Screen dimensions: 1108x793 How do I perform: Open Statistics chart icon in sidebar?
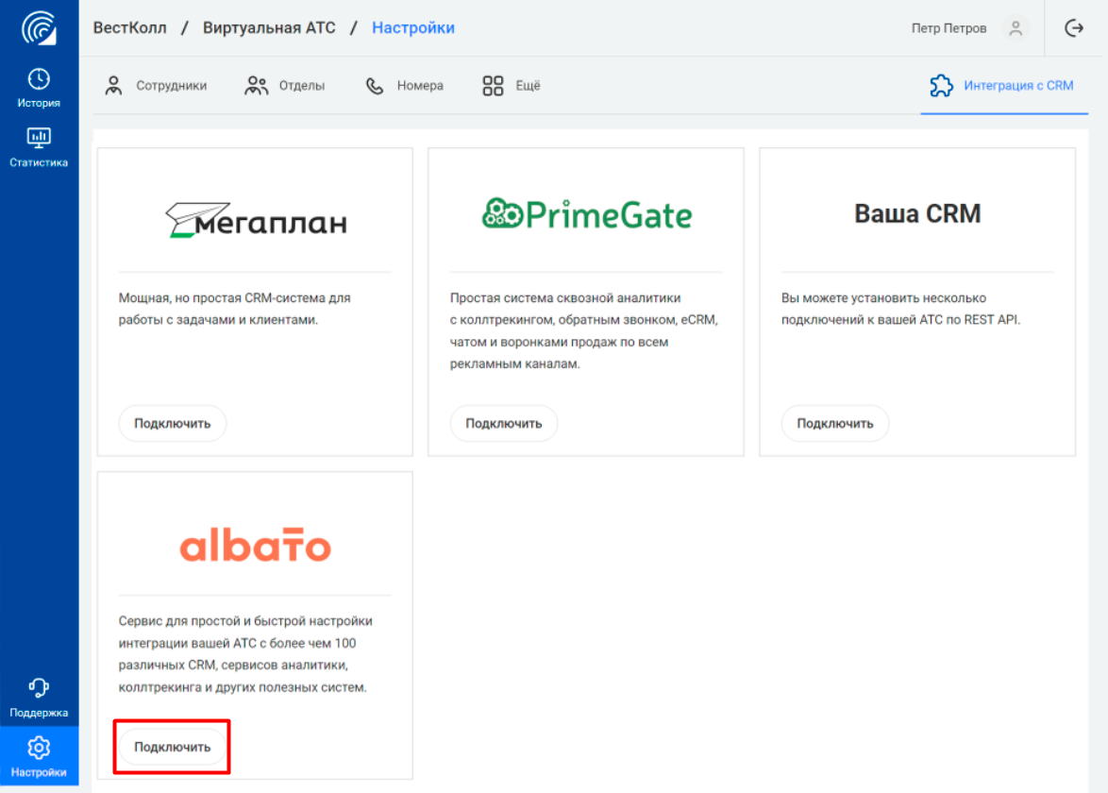coord(39,138)
